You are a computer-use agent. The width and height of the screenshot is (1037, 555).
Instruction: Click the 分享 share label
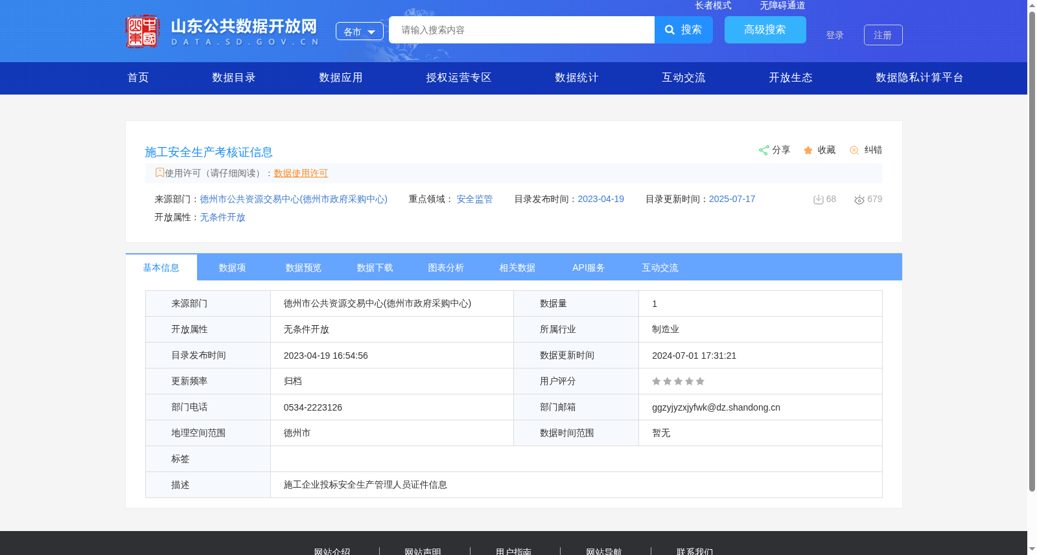point(781,150)
